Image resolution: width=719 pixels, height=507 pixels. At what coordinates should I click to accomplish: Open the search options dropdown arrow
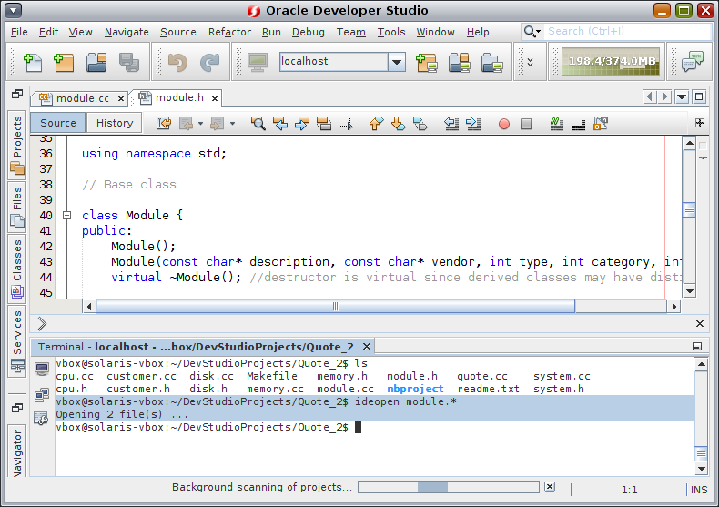(538, 31)
